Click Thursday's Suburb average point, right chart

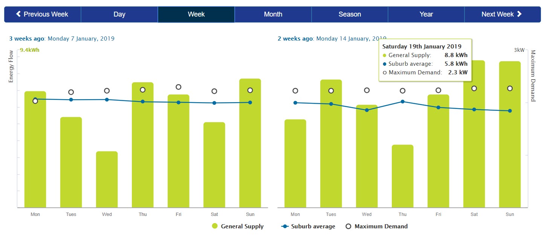click(403, 101)
